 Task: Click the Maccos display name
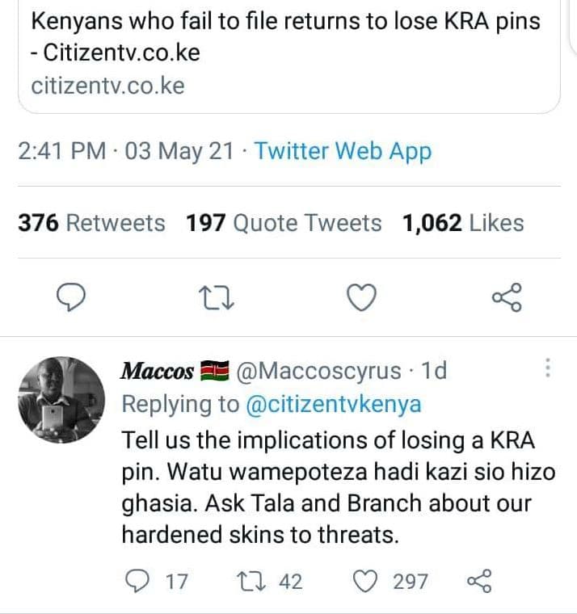pos(158,371)
